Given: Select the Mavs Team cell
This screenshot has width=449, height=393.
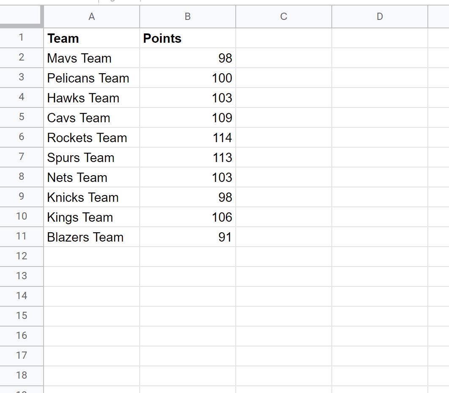Looking at the screenshot, I should [92, 58].
